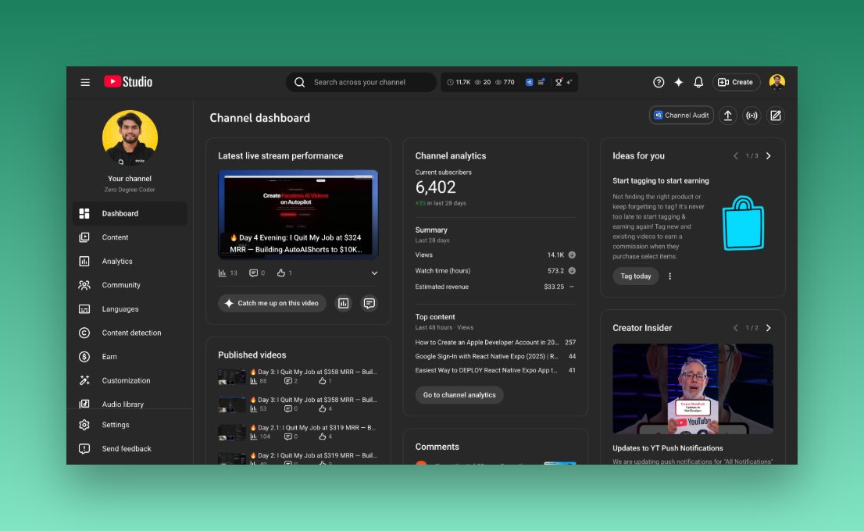Open the account avatar in header
Viewport: 864px width, 531px height.
777,81
